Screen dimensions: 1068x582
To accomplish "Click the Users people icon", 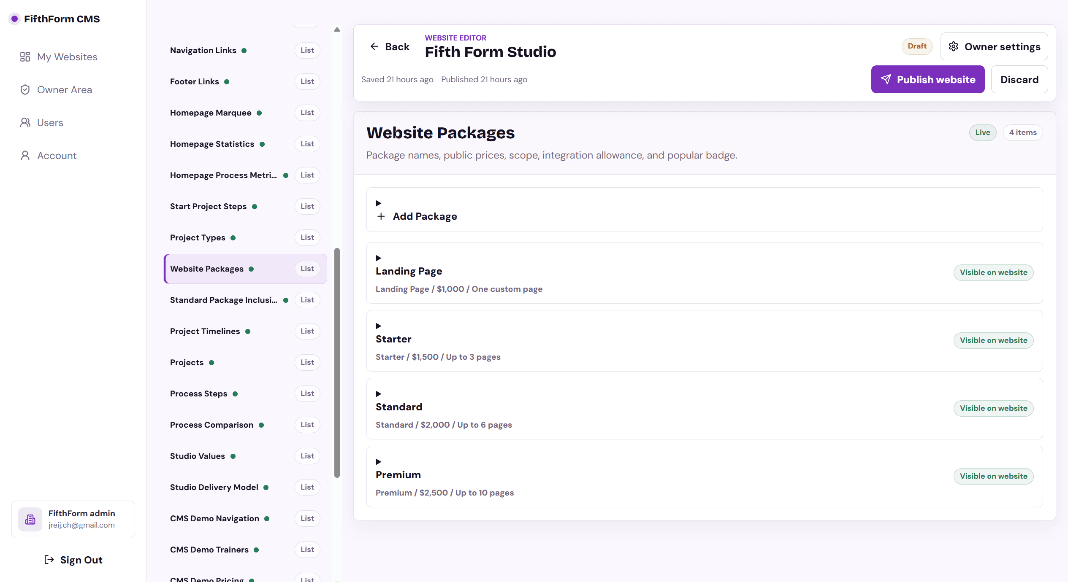I will click(25, 123).
